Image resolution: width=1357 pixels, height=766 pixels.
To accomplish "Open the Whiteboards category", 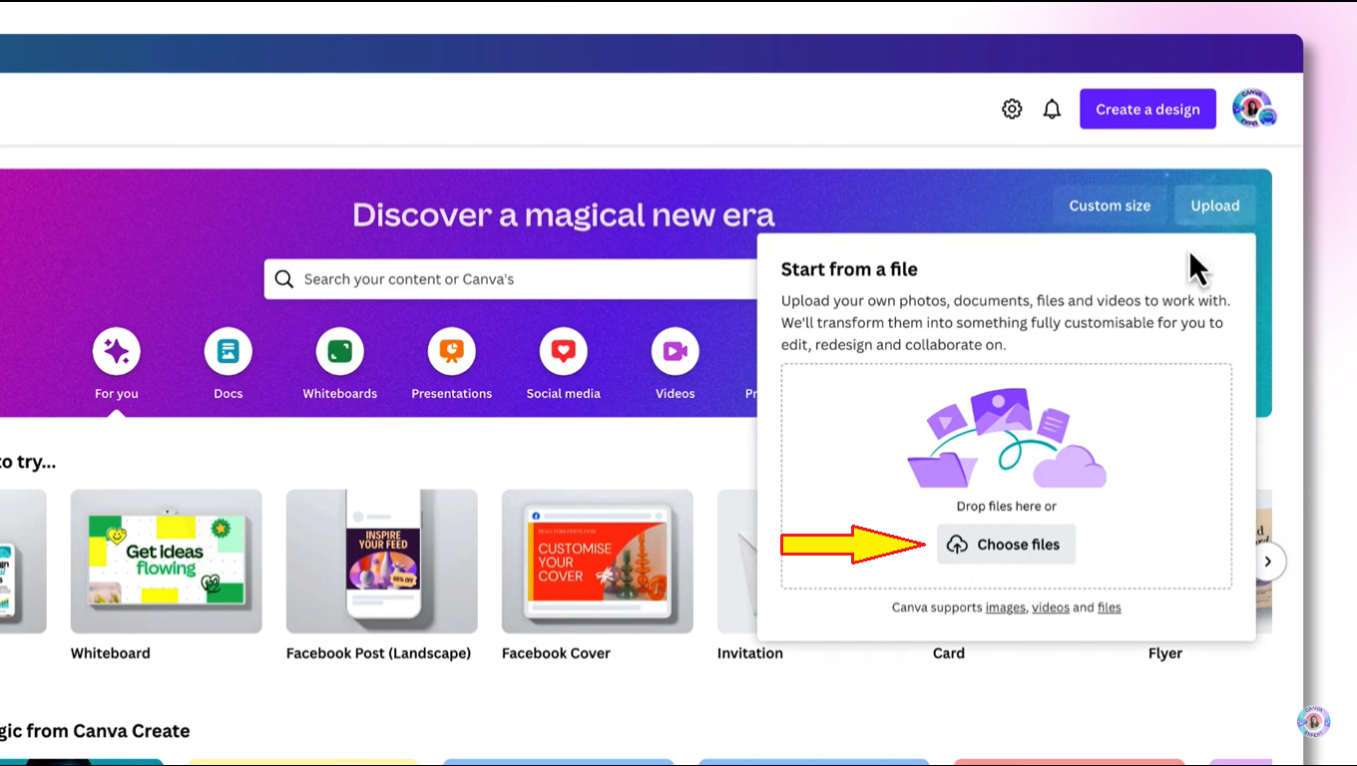I will coord(339,351).
